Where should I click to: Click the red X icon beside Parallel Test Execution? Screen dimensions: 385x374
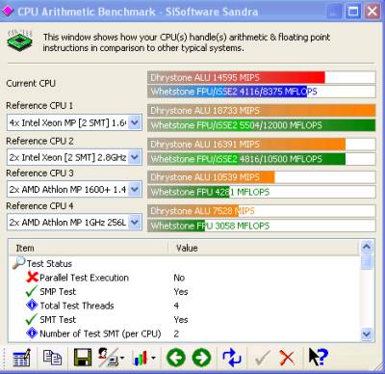click(x=32, y=277)
